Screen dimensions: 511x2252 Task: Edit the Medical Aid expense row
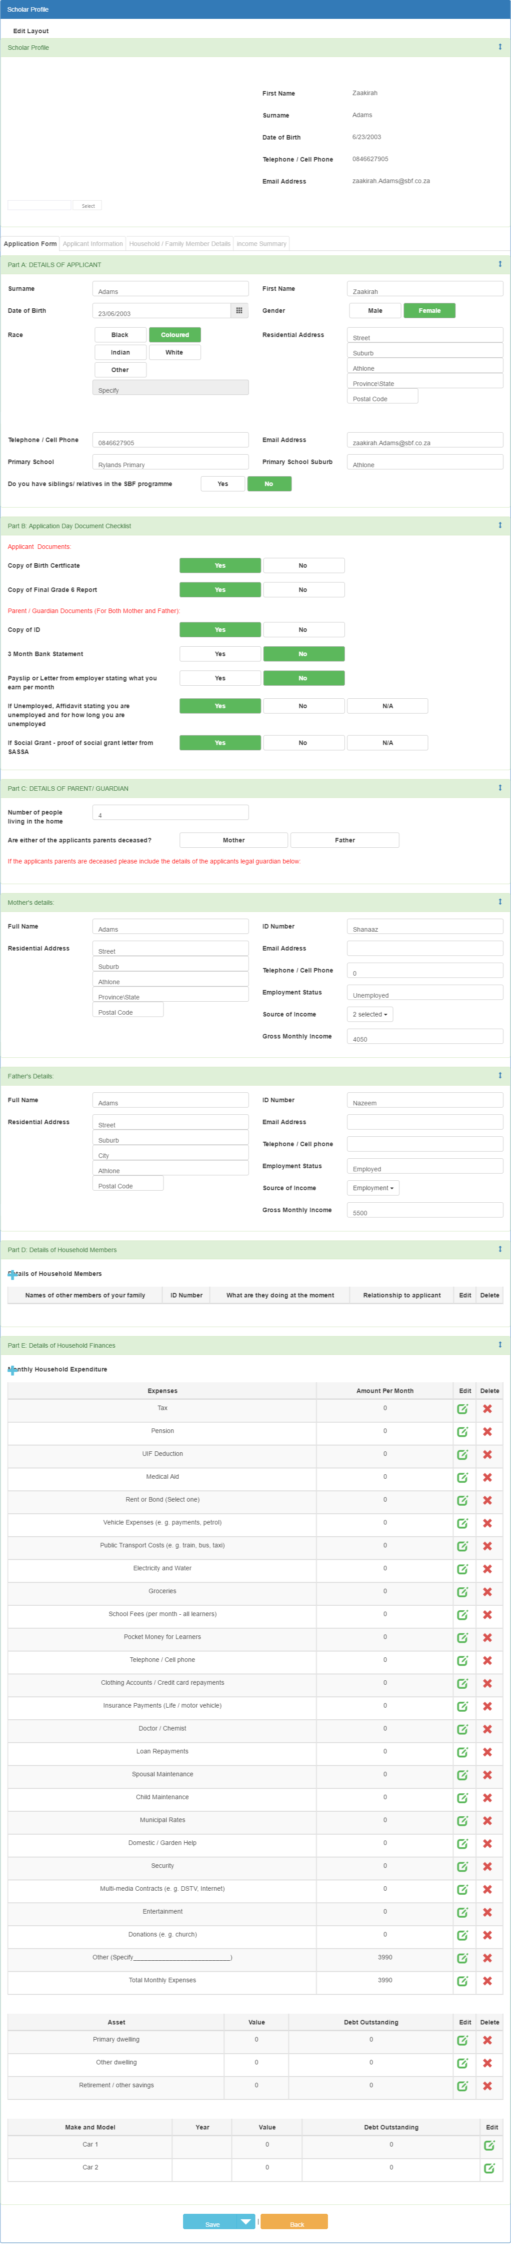tap(463, 1477)
